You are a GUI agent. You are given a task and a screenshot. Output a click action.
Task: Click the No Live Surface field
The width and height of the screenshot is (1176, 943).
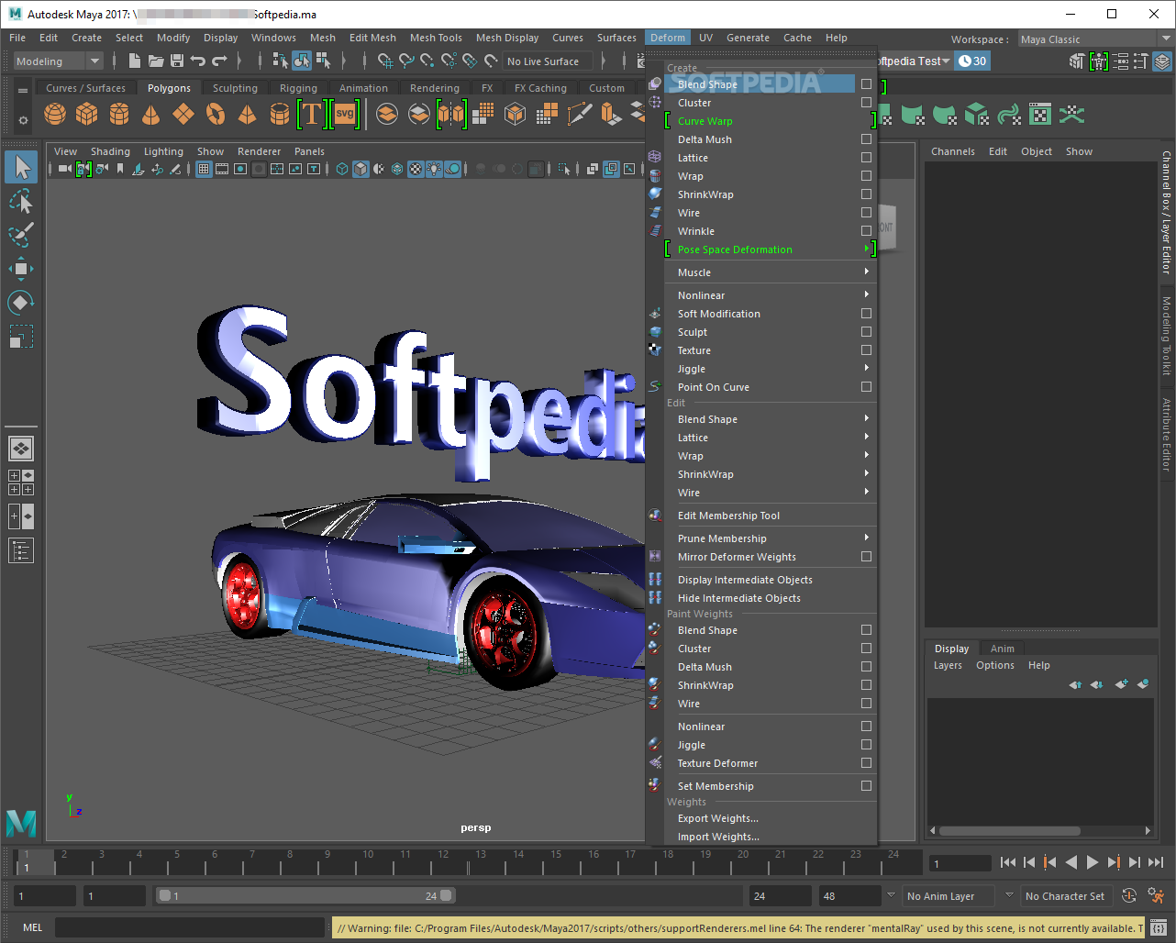[x=549, y=61]
